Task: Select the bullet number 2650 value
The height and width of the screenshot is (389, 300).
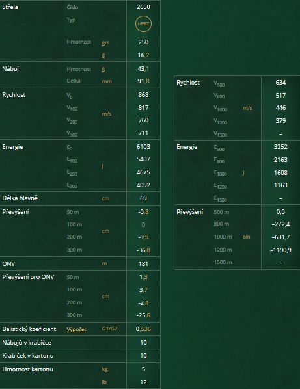Action: pos(143,7)
